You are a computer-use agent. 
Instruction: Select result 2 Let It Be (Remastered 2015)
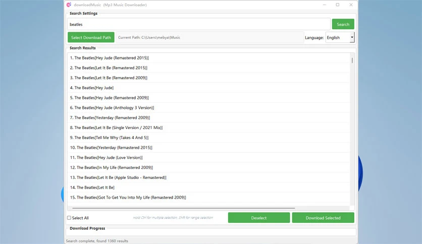coord(208,68)
